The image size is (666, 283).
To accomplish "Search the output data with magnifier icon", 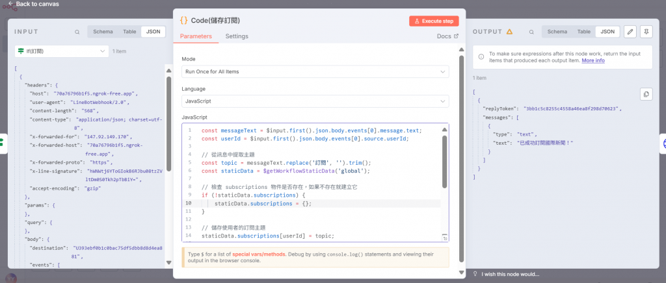I will pyautogui.click(x=531, y=32).
